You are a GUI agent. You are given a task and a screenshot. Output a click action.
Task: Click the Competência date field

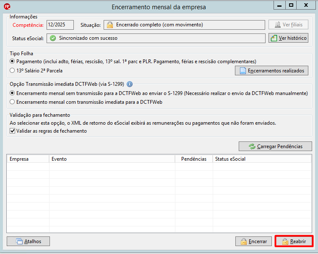click(60, 25)
